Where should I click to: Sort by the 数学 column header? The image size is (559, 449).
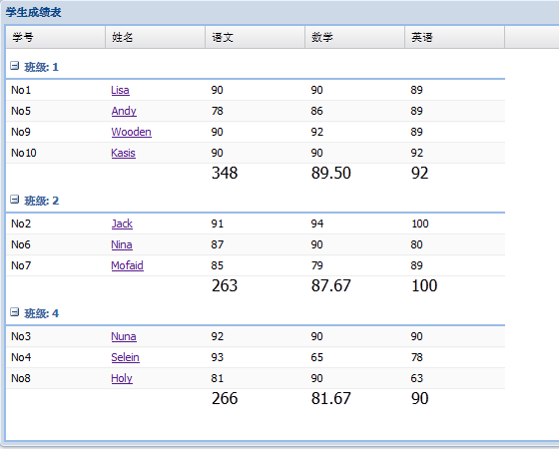click(x=355, y=37)
